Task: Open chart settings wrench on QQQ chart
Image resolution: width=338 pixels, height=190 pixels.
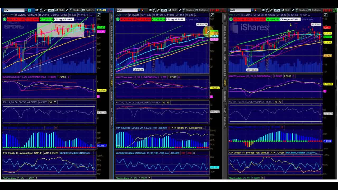Action: 158,10
